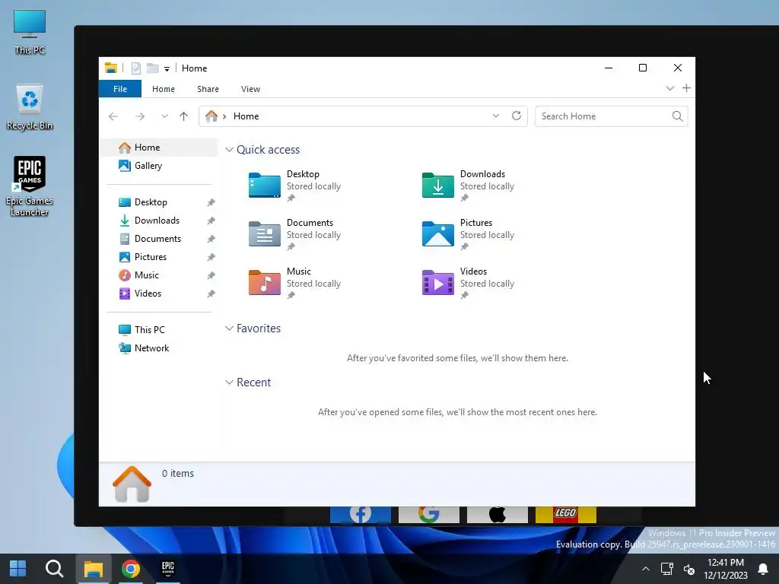
Task: Open the View ribbon tab
Action: tap(250, 89)
